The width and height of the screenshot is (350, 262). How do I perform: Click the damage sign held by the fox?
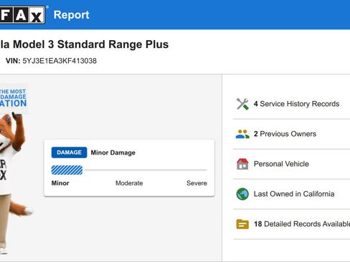(x=14, y=98)
